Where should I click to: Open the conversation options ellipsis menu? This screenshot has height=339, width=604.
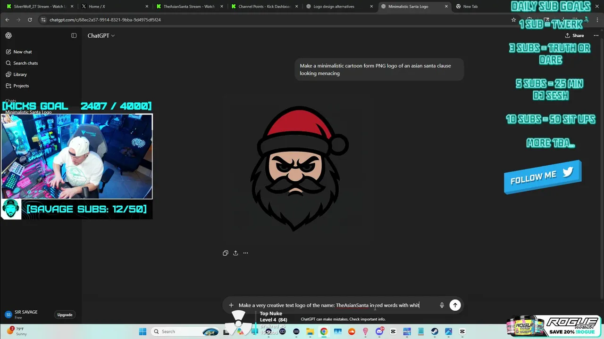coord(596,35)
